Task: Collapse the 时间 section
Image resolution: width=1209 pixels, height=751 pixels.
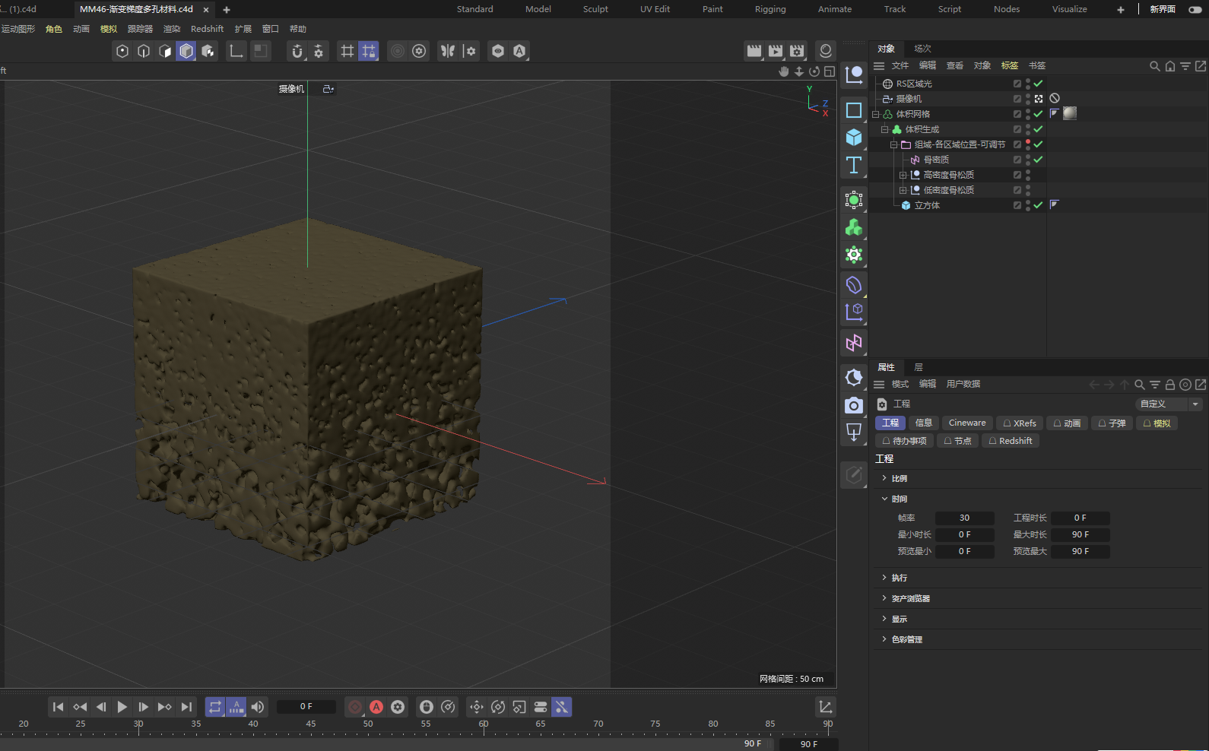Action: pyautogui.click(x=884, y=499)
